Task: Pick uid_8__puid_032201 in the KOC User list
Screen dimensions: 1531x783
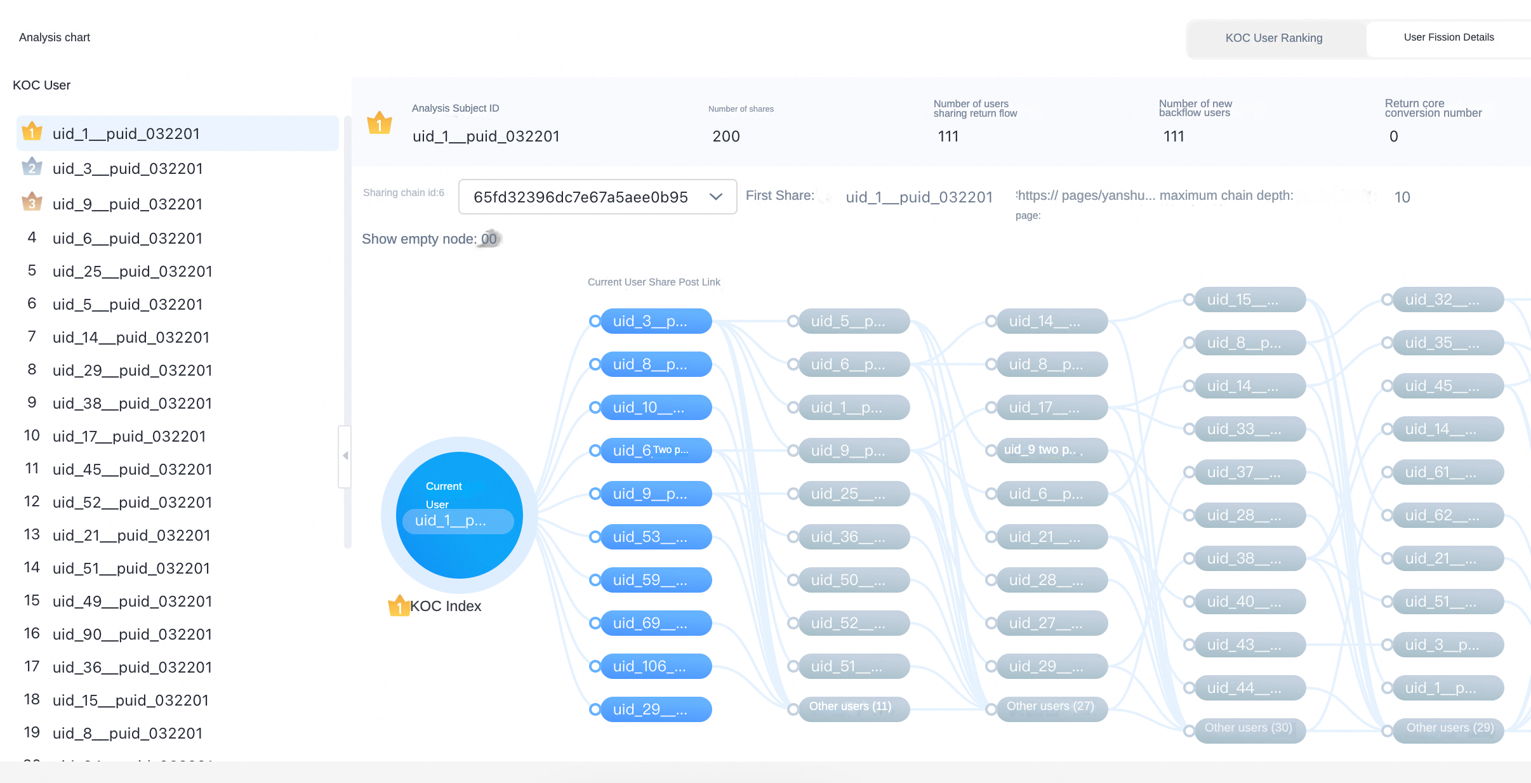Action: pos(178,734)
